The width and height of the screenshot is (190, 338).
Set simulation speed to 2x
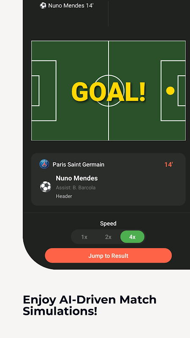pos(108,237)
